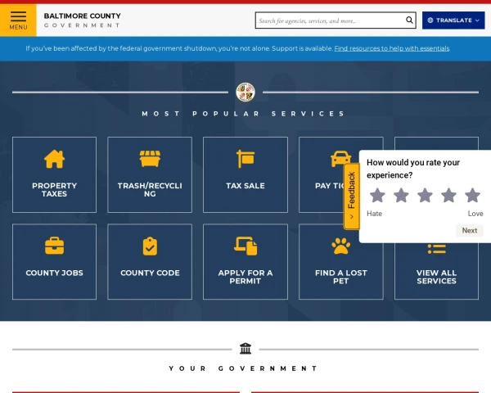Viewport: 491px width, 393px height.
Task: Click inside the agency search field
Action: click(329, 20)
